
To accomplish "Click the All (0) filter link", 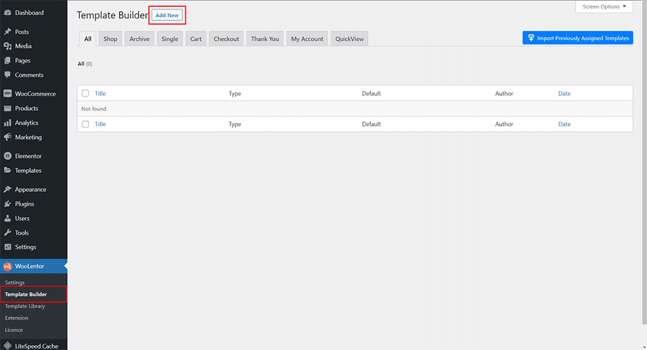I will click(84, 64).
